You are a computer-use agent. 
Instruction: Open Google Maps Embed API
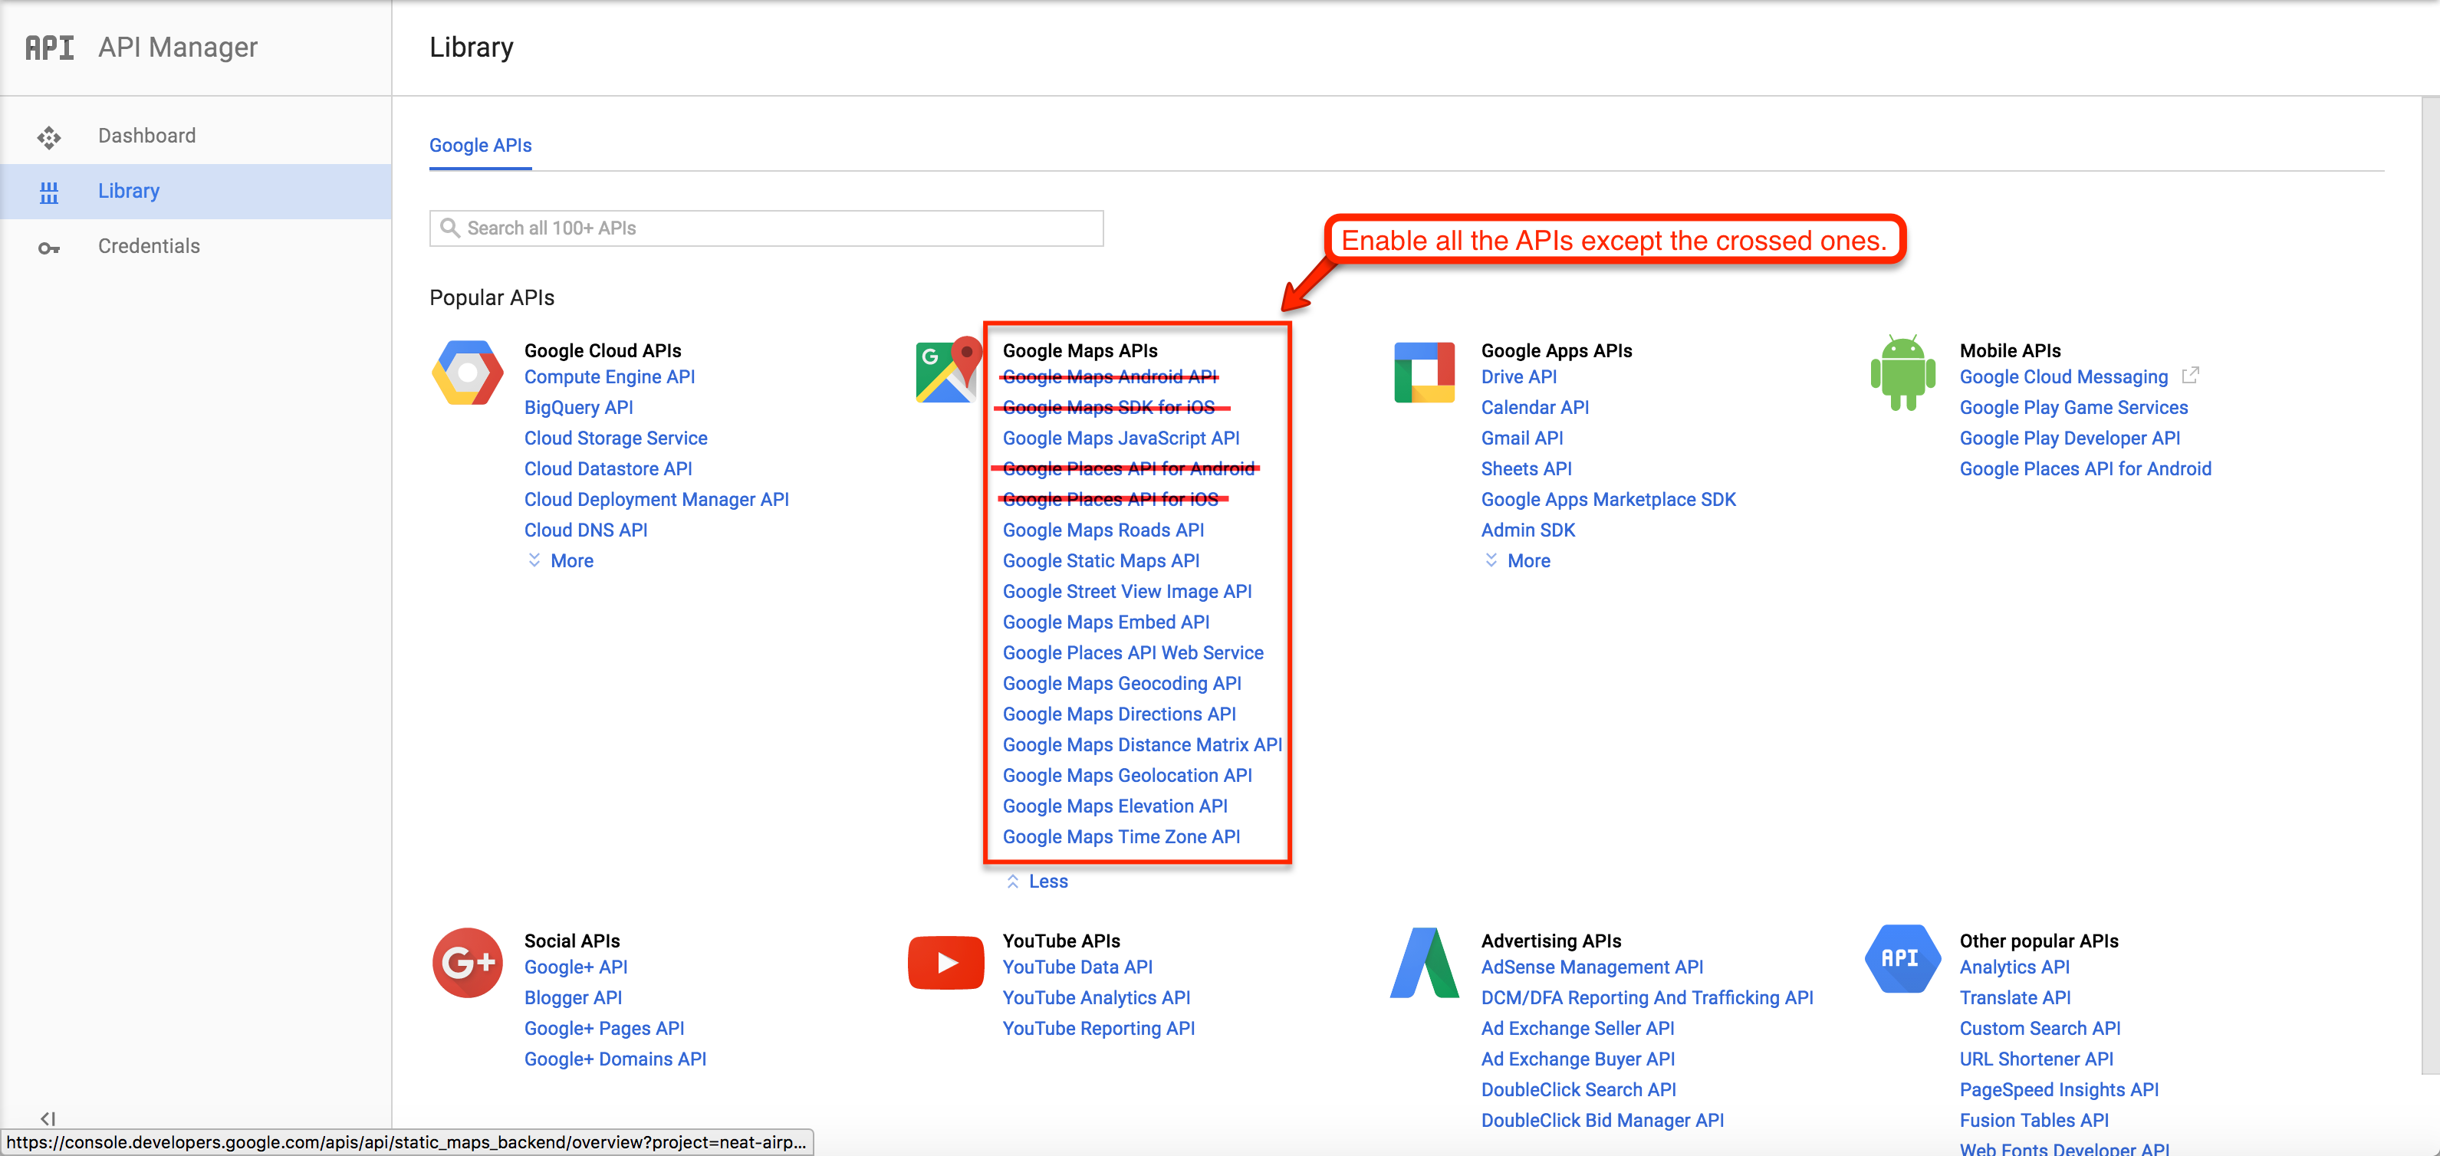(x=1106, y=622)
